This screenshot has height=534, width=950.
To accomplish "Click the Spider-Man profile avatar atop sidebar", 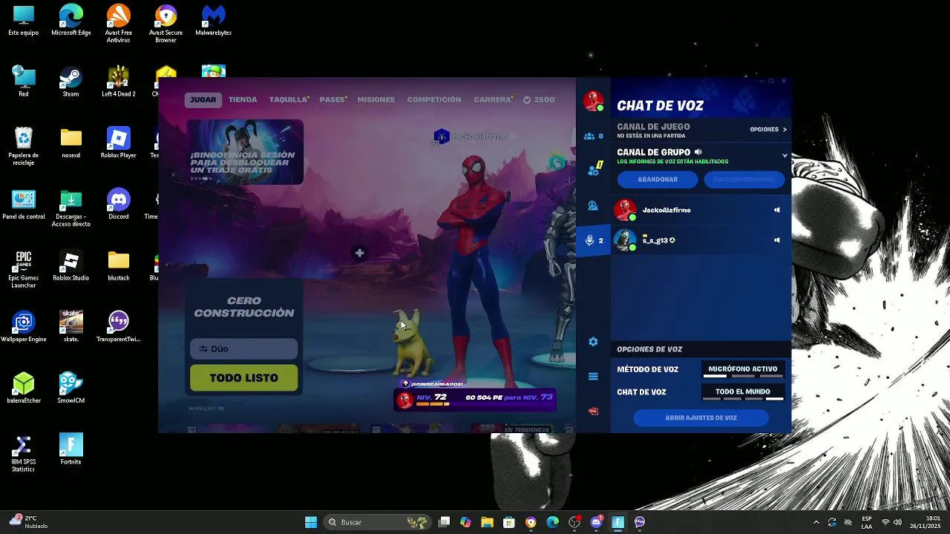I will pos(593,101).
